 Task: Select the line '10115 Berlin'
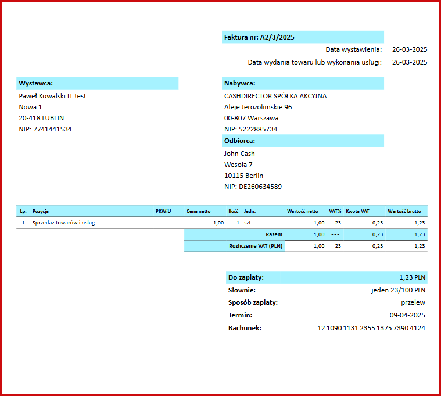pyautogui.click(x=243, y=176)
